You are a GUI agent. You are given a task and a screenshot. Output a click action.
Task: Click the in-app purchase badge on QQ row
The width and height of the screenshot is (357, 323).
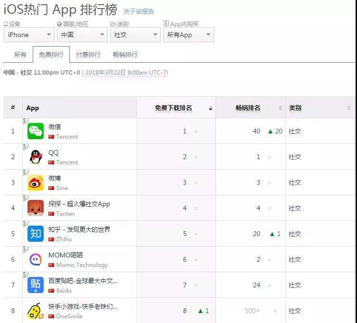coord(25,146)
